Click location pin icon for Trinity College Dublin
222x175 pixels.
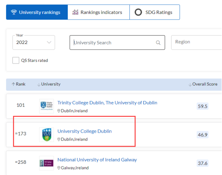59,111
